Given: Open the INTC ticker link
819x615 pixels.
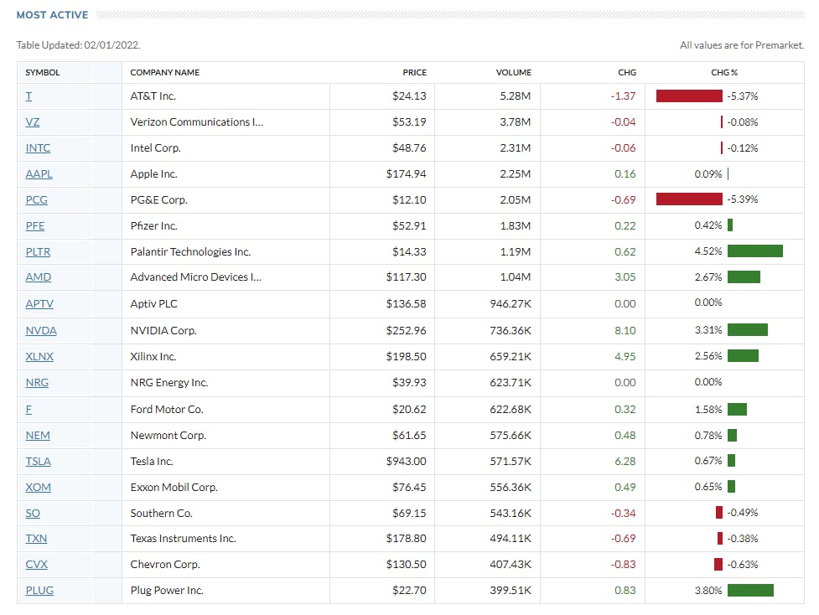Looking at the screenshot, I should (38, 148).
